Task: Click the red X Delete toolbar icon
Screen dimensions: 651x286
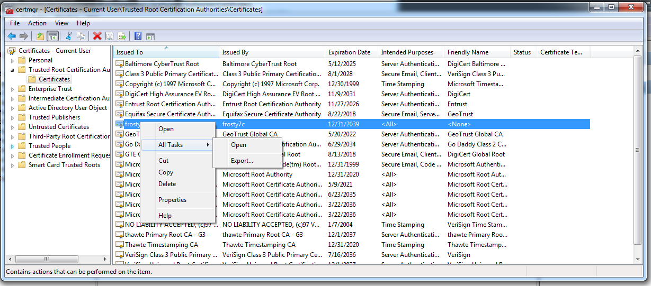Action: 97,36
